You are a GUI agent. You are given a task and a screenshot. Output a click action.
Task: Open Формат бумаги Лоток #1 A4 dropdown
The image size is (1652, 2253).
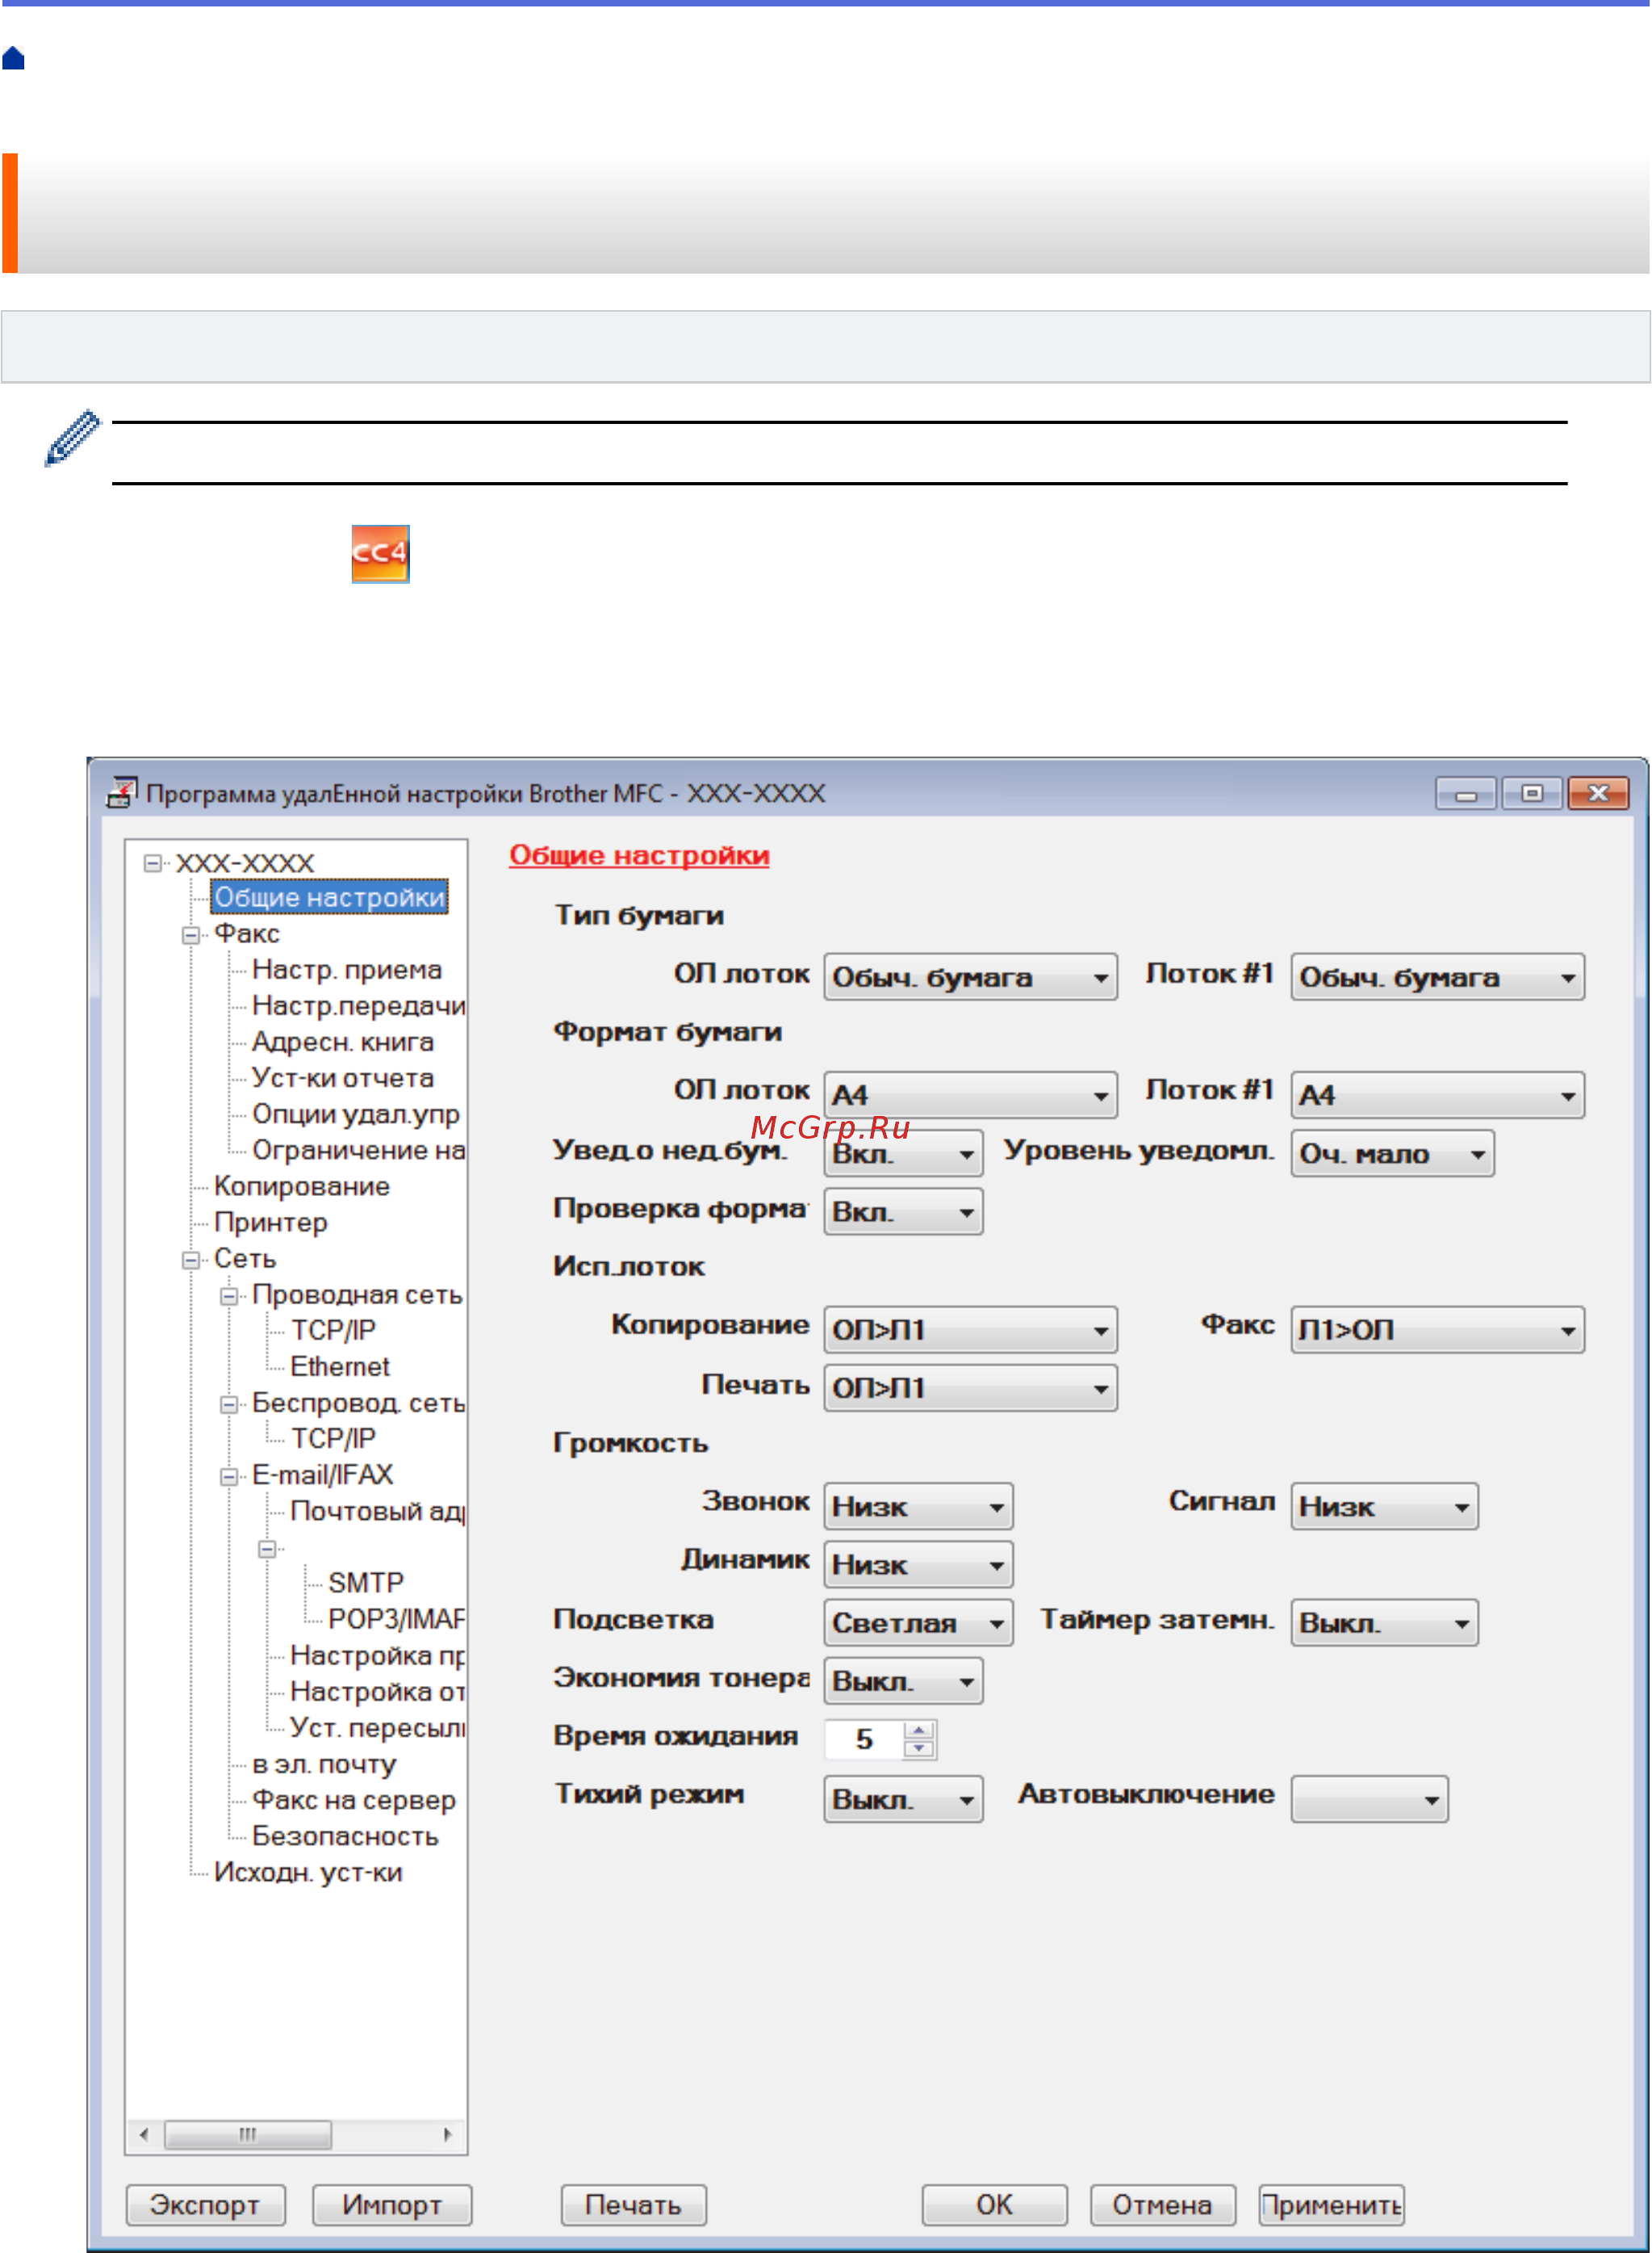[x=1437, y=1094]
